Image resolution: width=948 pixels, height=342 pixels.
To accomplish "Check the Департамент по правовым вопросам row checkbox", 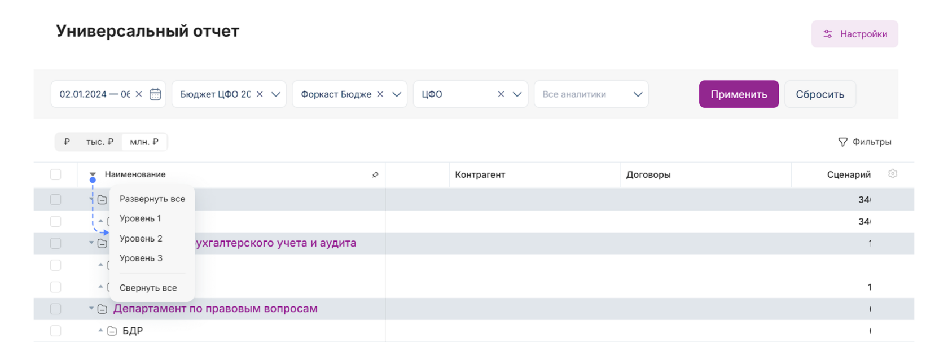I will tap(55, 309).
